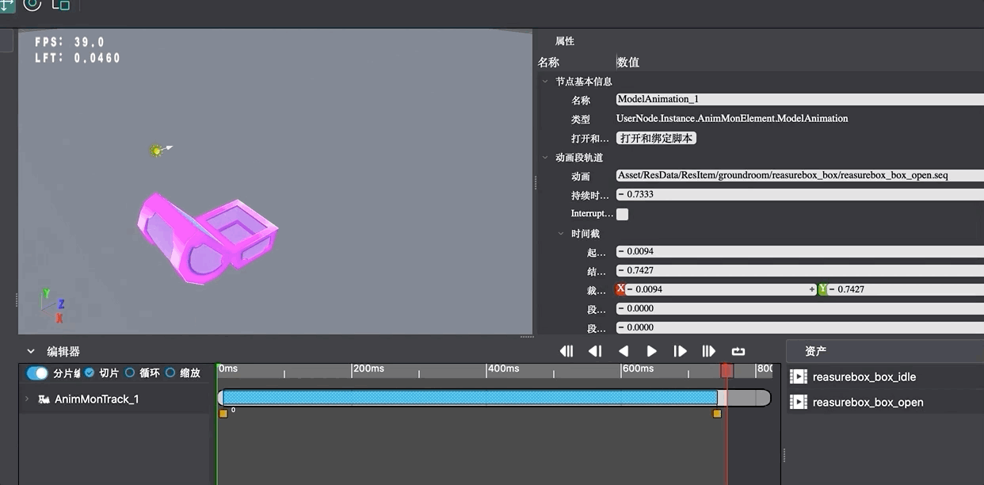Step forward one frame
Screen dimensions: 984x485
680,351
